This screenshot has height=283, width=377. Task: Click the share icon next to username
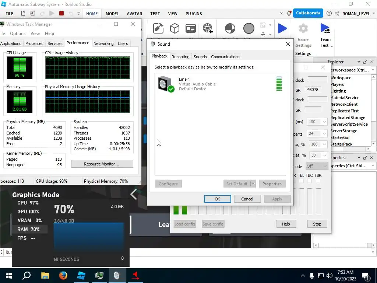tap(337, 14)
